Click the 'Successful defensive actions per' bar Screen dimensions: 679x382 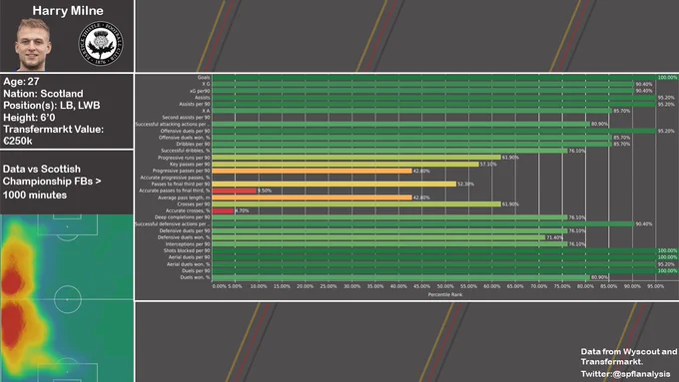click(423, 224)
